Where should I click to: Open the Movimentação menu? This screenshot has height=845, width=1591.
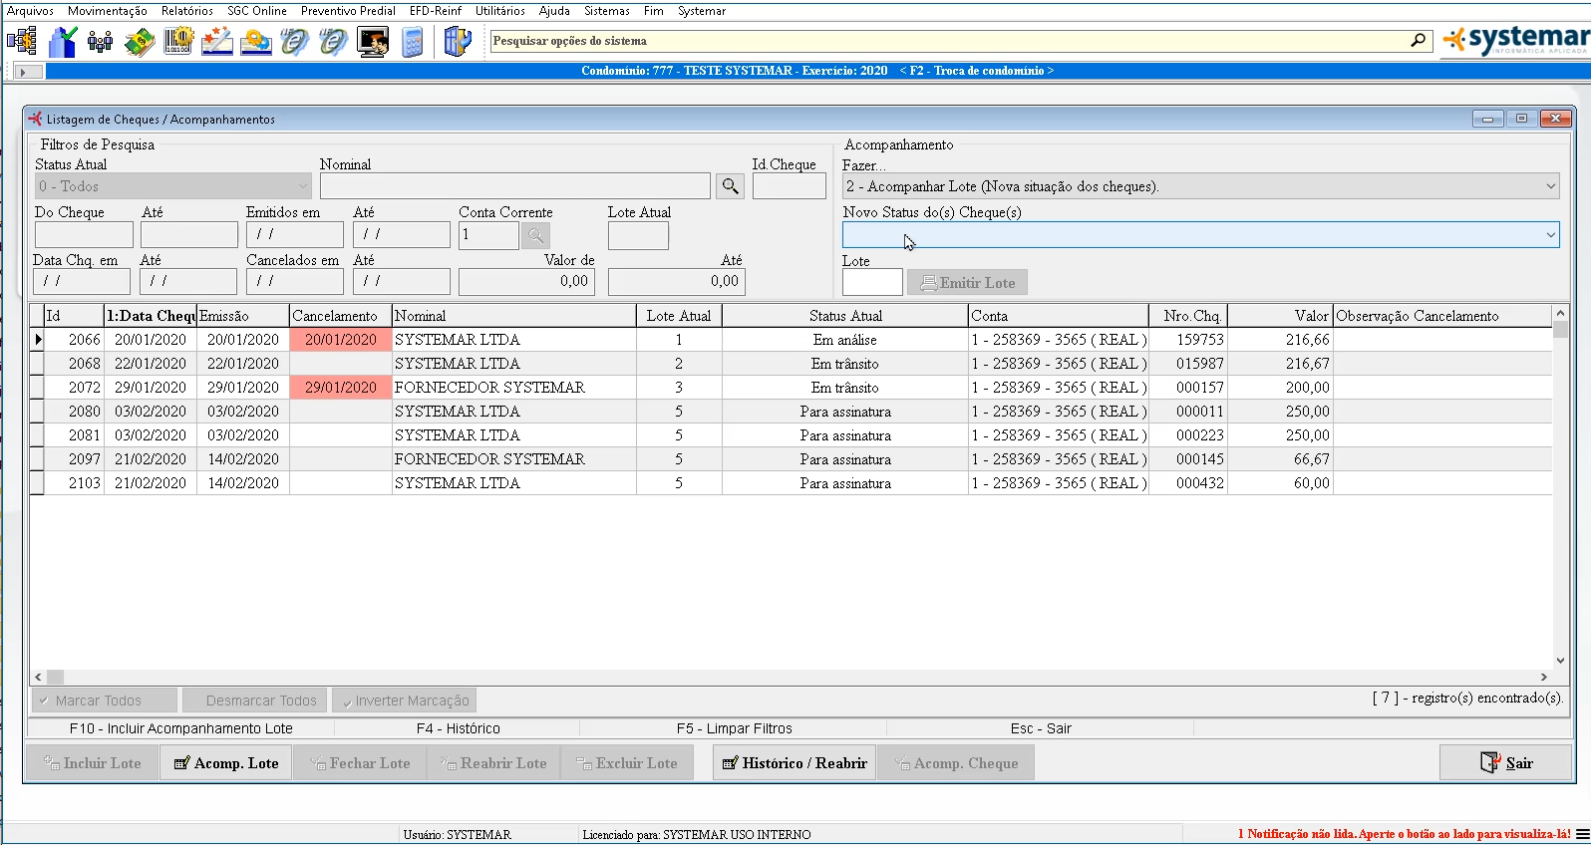click(108, 11)
